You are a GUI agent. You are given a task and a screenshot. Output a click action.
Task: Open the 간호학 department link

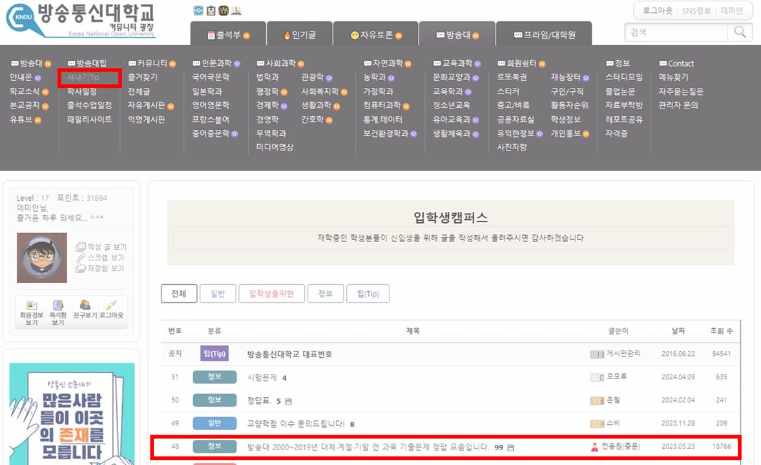313,119
